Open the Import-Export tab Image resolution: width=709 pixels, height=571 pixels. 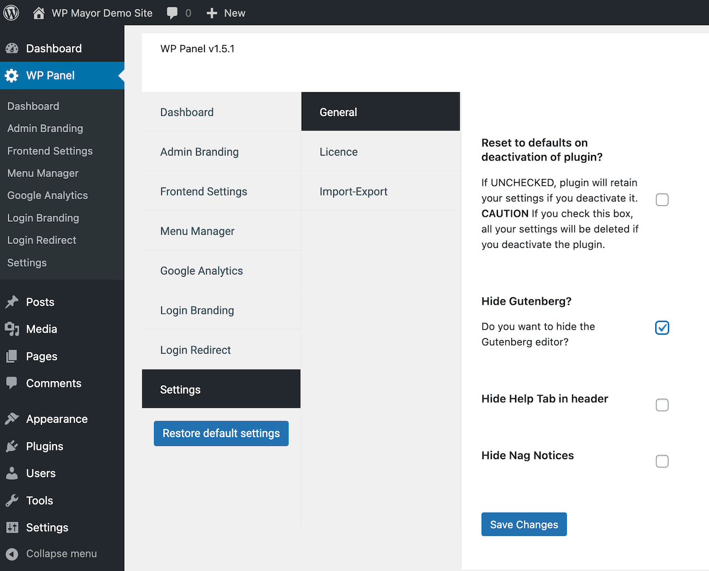point(381,191)
